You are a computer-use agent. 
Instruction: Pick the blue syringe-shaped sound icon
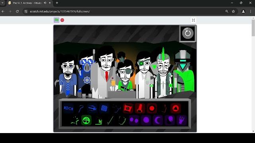(x=92, y=108)
